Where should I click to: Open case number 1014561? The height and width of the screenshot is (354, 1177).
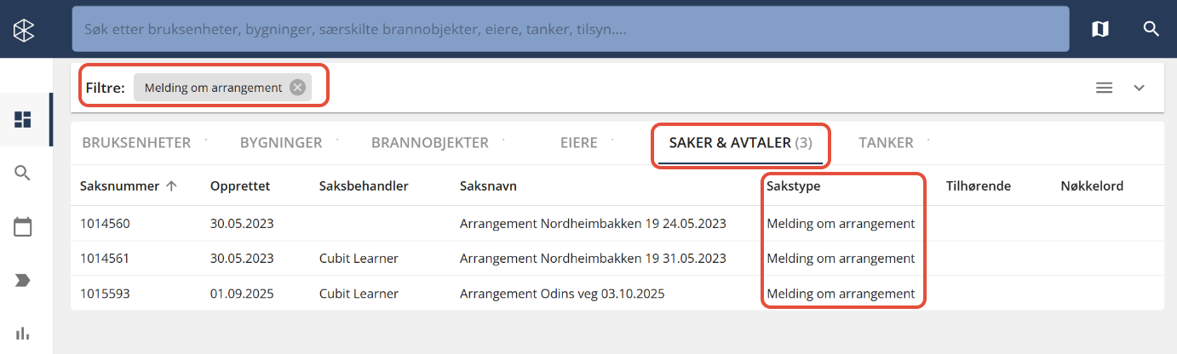coord(105,259)
